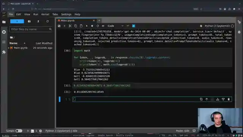Viewport: 243px width, 137px height.
Task: Open running terminals and kernels panel
Action: coord(4,32)
